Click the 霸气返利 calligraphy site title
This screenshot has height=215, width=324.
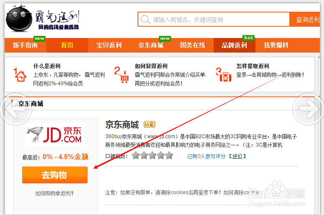(57, 17)
